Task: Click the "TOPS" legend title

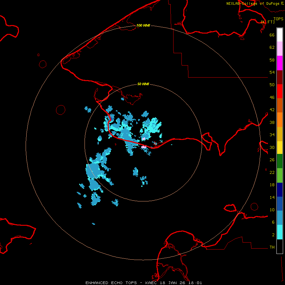Action: tap(278, 19)
